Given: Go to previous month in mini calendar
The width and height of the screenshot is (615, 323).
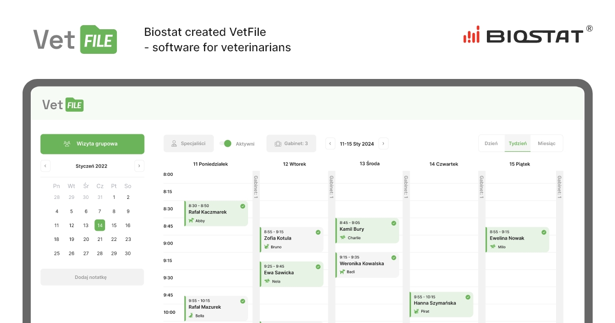Looking at the screenshot, I should pyautogui.click(x=46, y=166).
